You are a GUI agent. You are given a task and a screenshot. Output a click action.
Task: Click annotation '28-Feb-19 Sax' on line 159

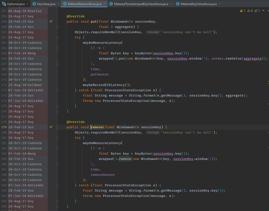[x=21, y=21]
